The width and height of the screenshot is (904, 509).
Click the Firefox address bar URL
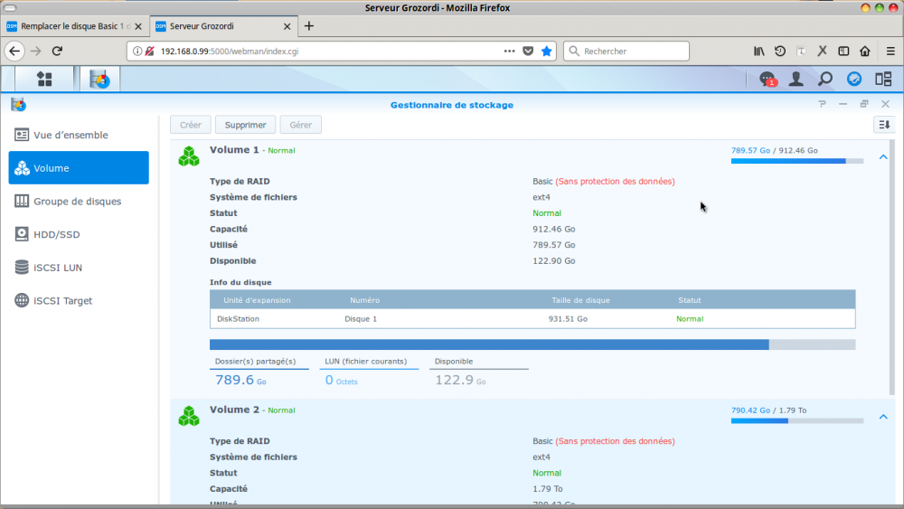230,51
